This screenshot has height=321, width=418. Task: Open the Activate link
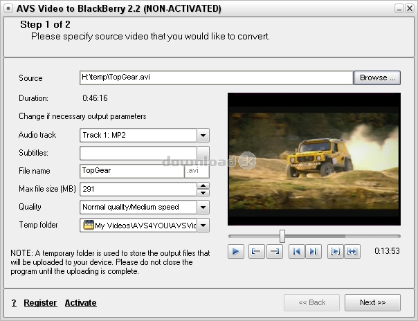80,303
